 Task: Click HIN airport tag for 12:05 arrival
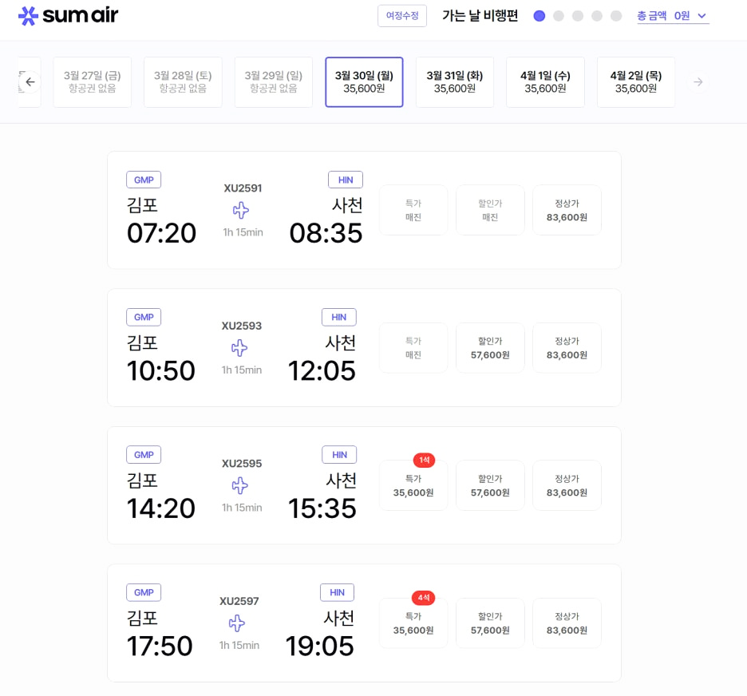coord(338,317)
